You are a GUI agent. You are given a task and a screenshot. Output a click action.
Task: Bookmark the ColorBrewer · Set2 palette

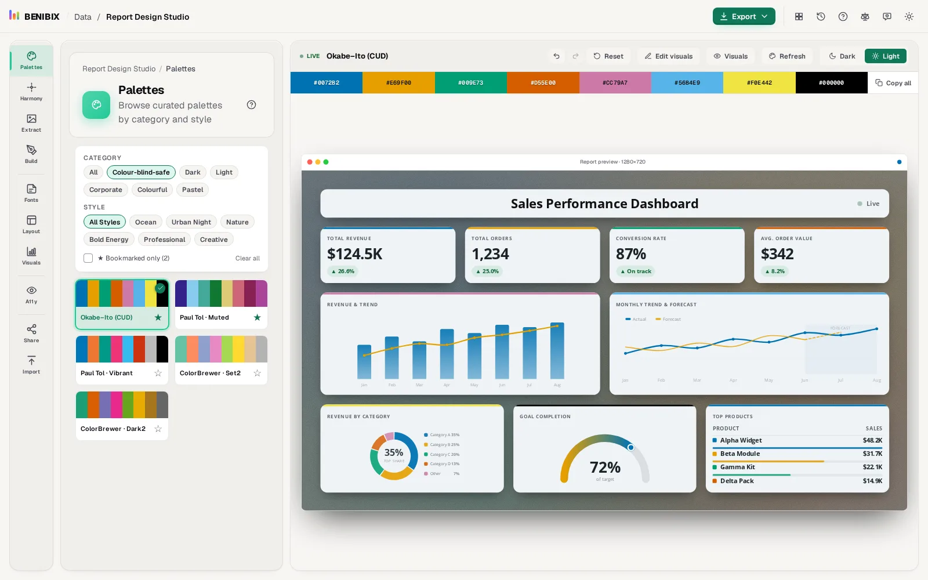257,373
